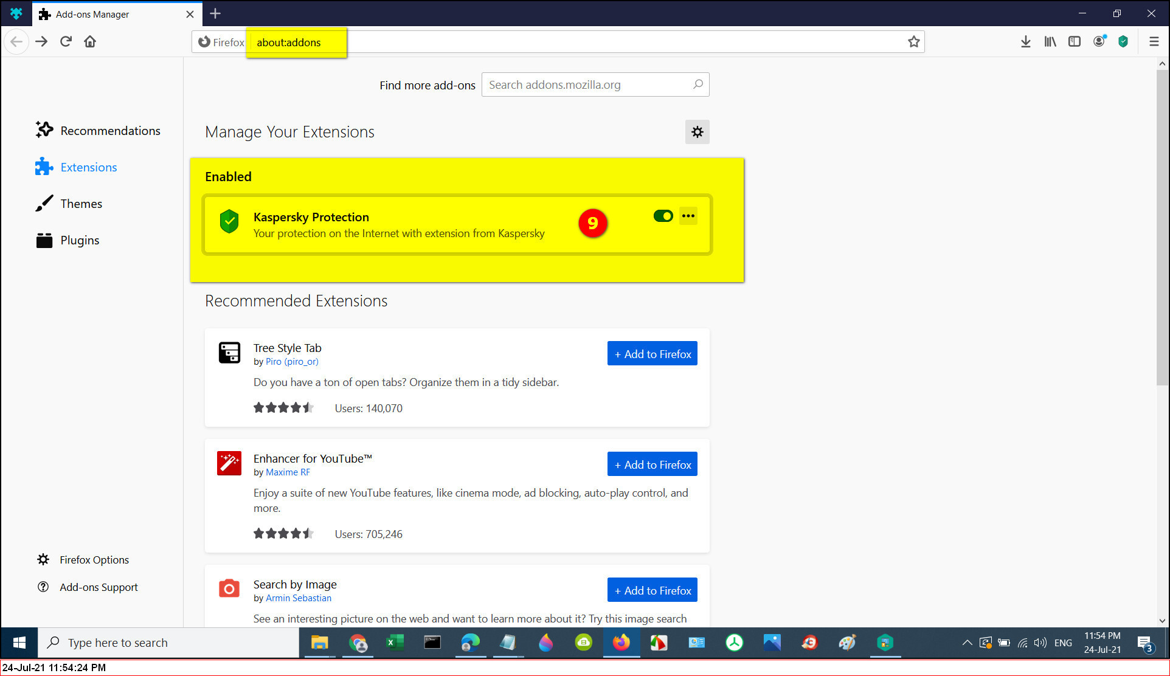The width and height of the screenshot is (1170, 676).
Task: Click the scroll-down arrow of the page scrollbar
Action: (1162, 621)
